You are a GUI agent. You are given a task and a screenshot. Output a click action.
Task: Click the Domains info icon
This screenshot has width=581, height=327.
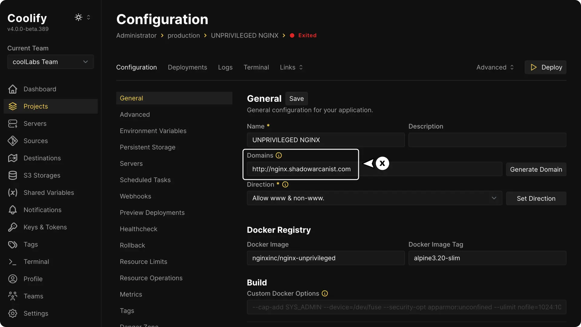coord(279,155)
